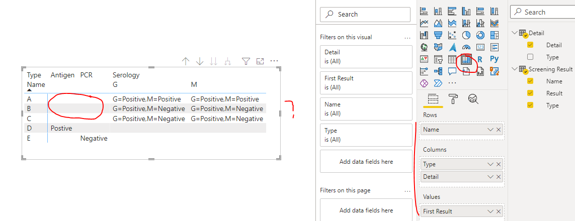Select the Card visual with 123
Screen dimensions: 575x221
tap(480, 47)
